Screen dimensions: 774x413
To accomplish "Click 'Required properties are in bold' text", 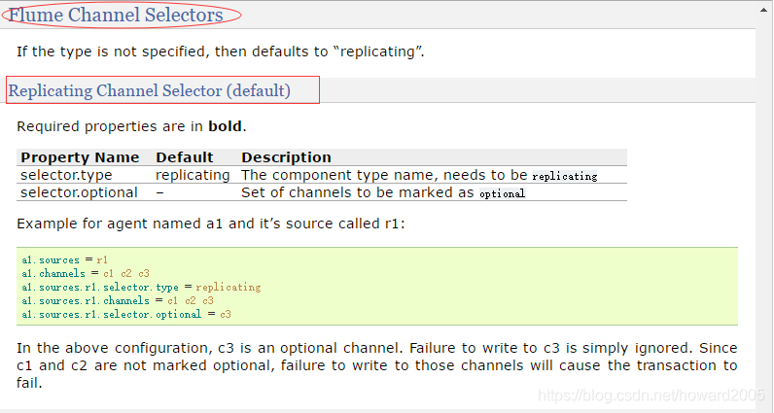I will 131,126.
